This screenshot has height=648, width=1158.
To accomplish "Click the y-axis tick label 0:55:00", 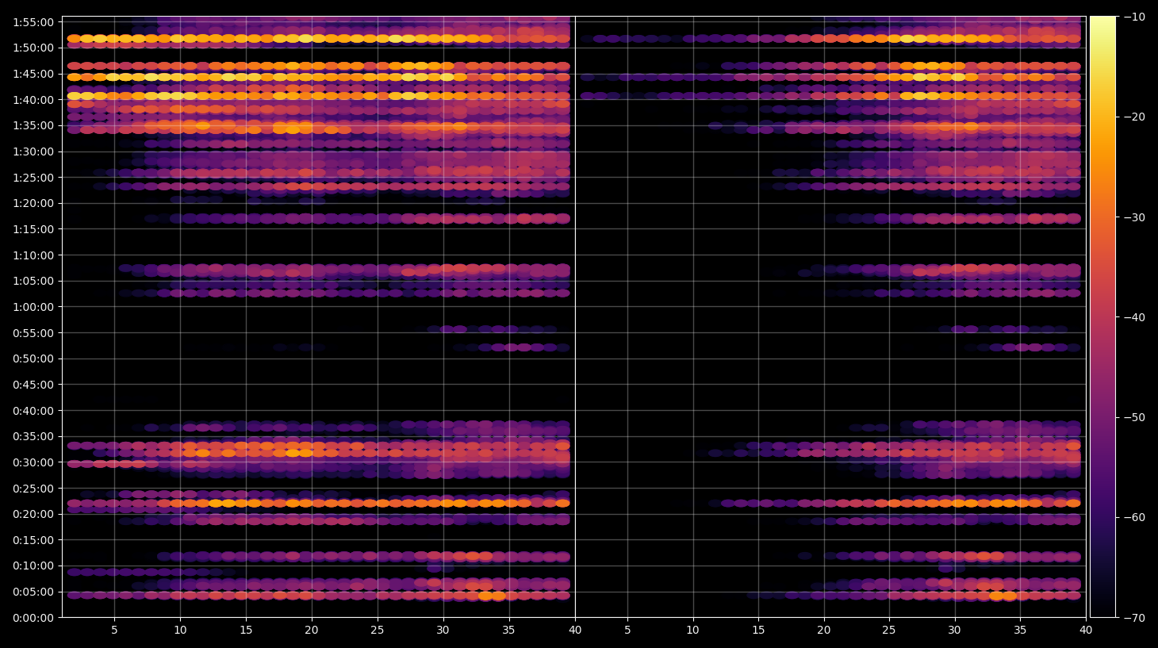I will point(33,333).
